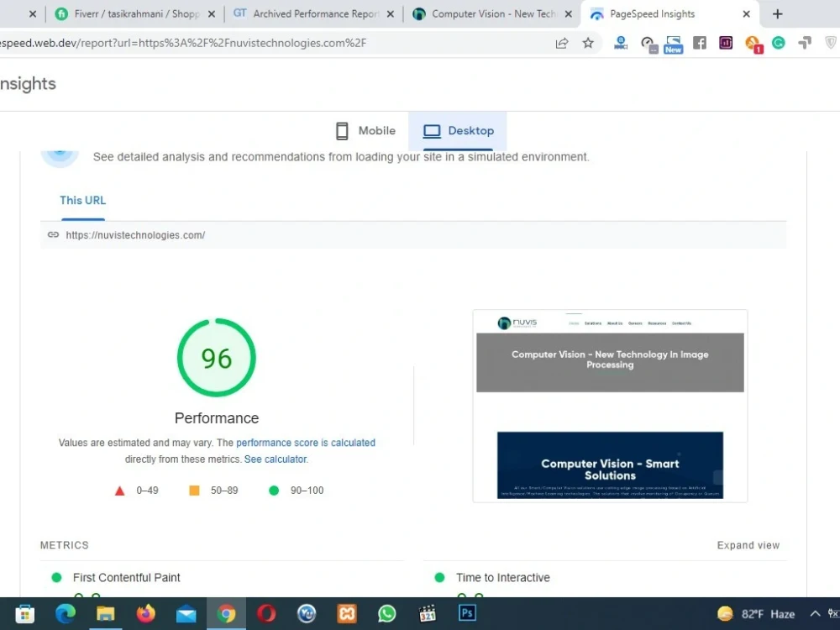Click the share page icon in address bar
840x630 pixels.
[x=561, y=44]
